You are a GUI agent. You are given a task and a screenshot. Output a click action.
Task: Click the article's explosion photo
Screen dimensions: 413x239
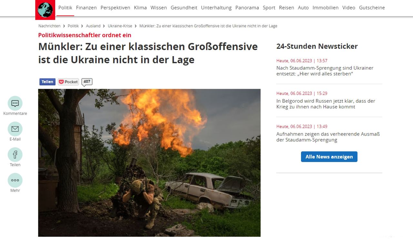coord(149,163)
